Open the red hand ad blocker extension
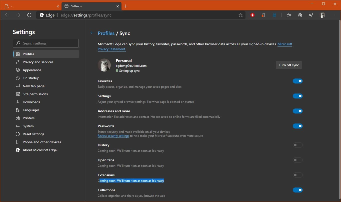 252,15
